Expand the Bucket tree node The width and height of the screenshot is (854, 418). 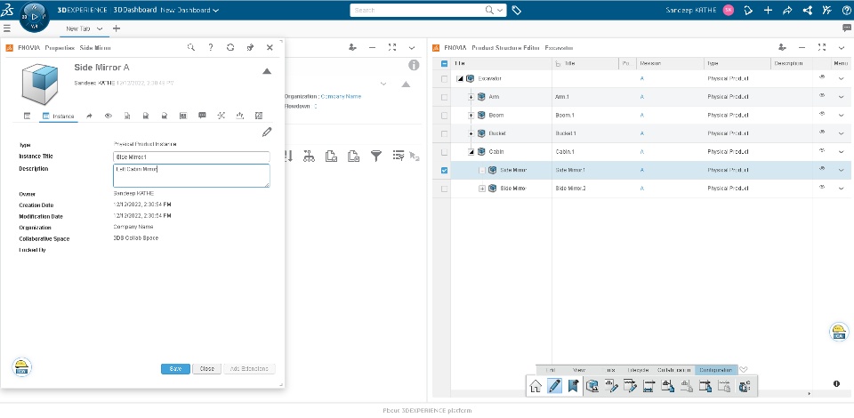(471, 134)
